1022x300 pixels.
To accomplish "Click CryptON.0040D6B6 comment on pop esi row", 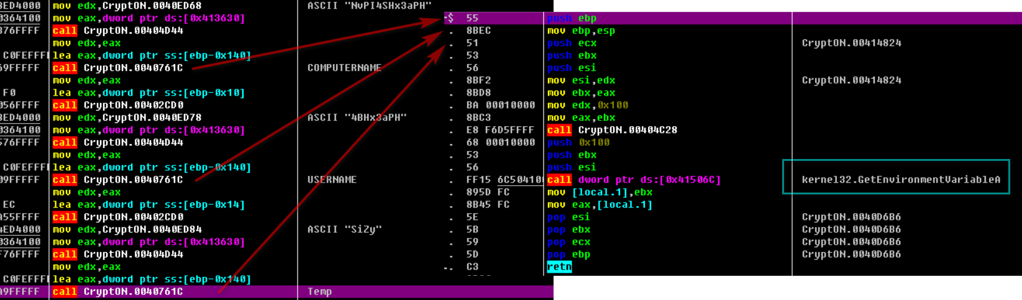I will [851, 217].
